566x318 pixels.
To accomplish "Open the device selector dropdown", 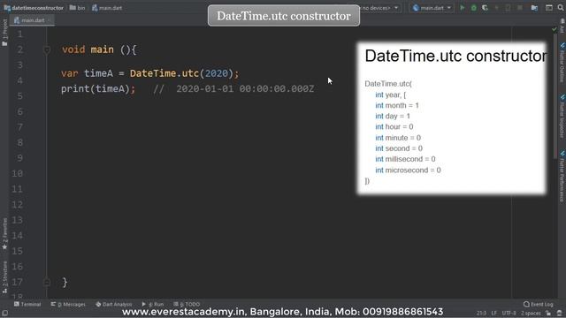I will 379,8.
